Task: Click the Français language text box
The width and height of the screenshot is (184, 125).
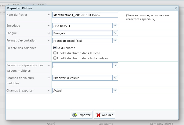Action: (82, 33)
